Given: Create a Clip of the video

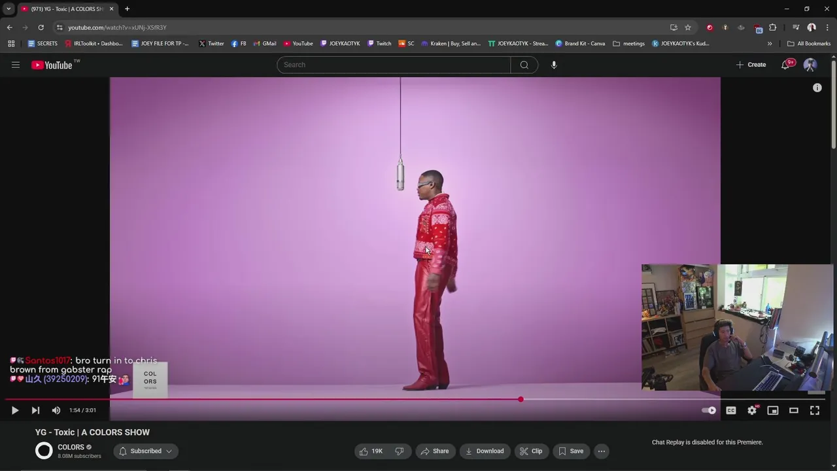Looking at the screenshot, I should pos(531,451).
